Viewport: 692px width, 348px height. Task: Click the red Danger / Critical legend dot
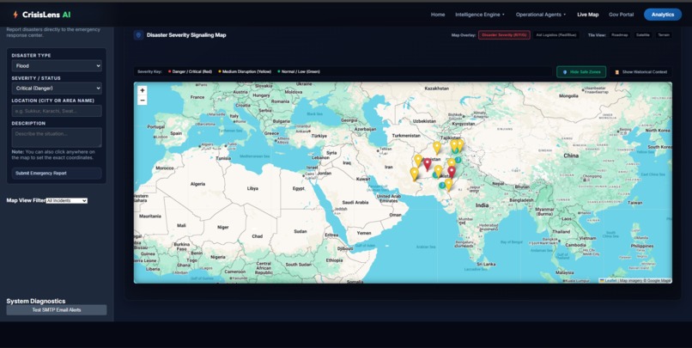tap(169, 71)
